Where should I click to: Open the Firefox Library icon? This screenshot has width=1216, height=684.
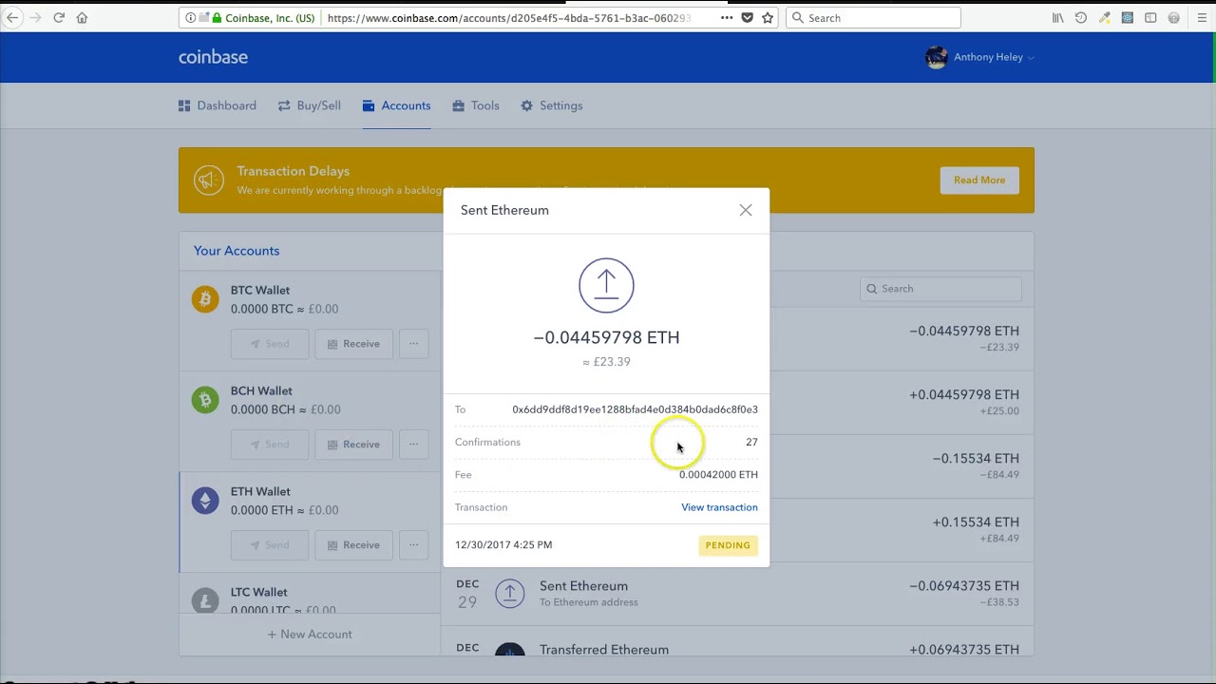[1057, 18]
